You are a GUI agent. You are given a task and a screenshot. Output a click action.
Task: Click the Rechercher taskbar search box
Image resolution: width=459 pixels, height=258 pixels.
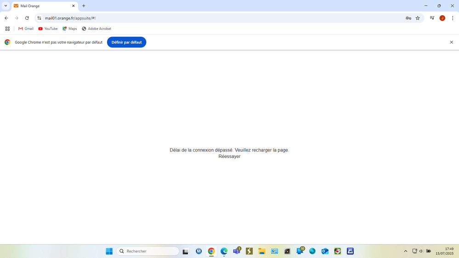(147, 251)
